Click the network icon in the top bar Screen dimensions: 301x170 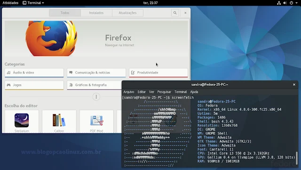click(x=279, y=3)
